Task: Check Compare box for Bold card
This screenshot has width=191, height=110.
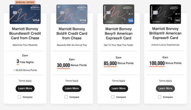Action: (x=66, y=97)
